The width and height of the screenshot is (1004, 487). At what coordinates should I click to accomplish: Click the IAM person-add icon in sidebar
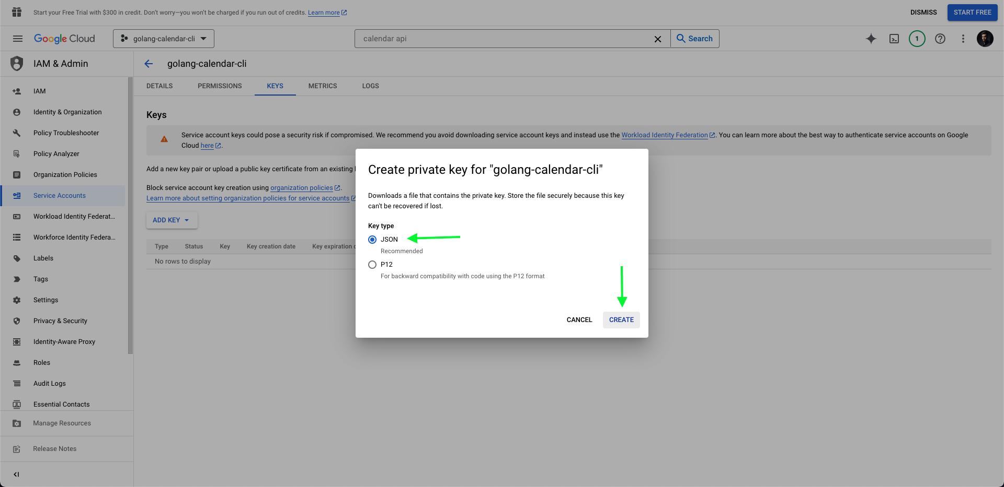[x=17, y=91]
